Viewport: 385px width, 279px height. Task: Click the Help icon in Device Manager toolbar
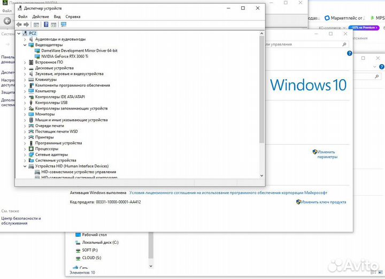pos(46,25)
